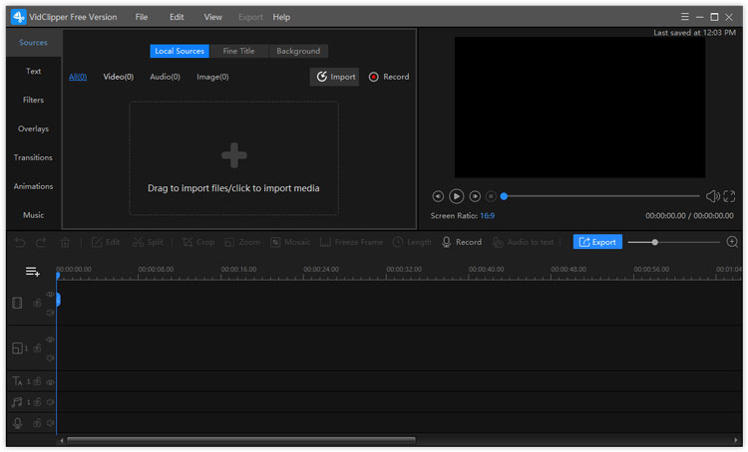
Task: Switch to the Fine Title tab
Action: point(238,51)
